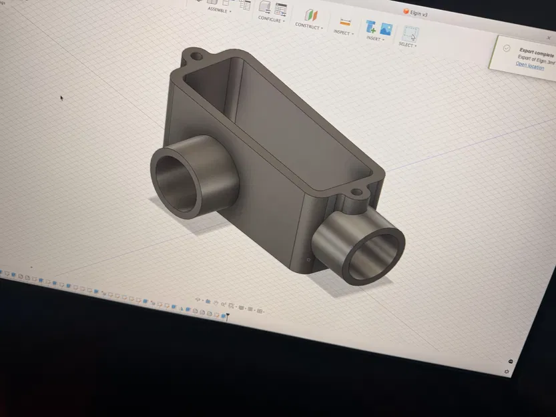Toggle the Fit view control
Viewport: 556px width, 417px height.
(x=231, y=306)
